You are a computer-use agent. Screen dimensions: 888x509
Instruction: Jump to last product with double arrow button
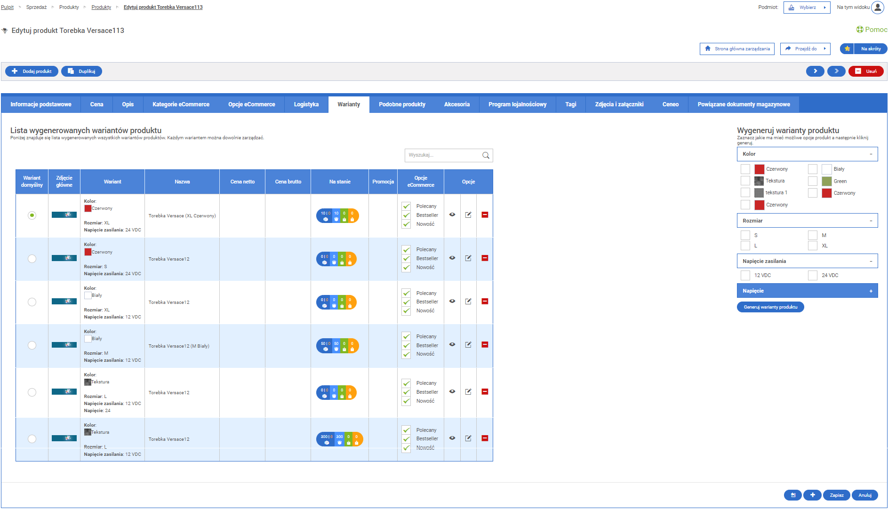(836, 72)
